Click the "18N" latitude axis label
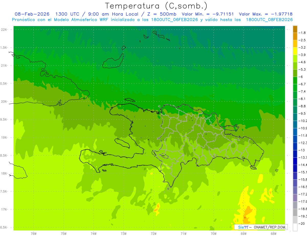This screenshot has width=307, height=237. coord(4,174)
